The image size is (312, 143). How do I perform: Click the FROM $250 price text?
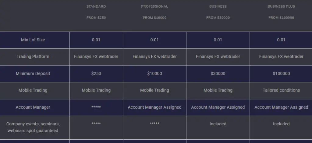pyautogui.click(x=96, y=18)
